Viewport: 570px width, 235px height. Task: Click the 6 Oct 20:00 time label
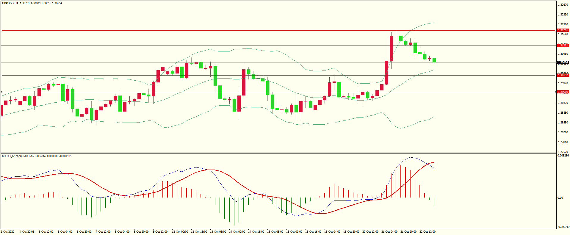click(84, 232)
